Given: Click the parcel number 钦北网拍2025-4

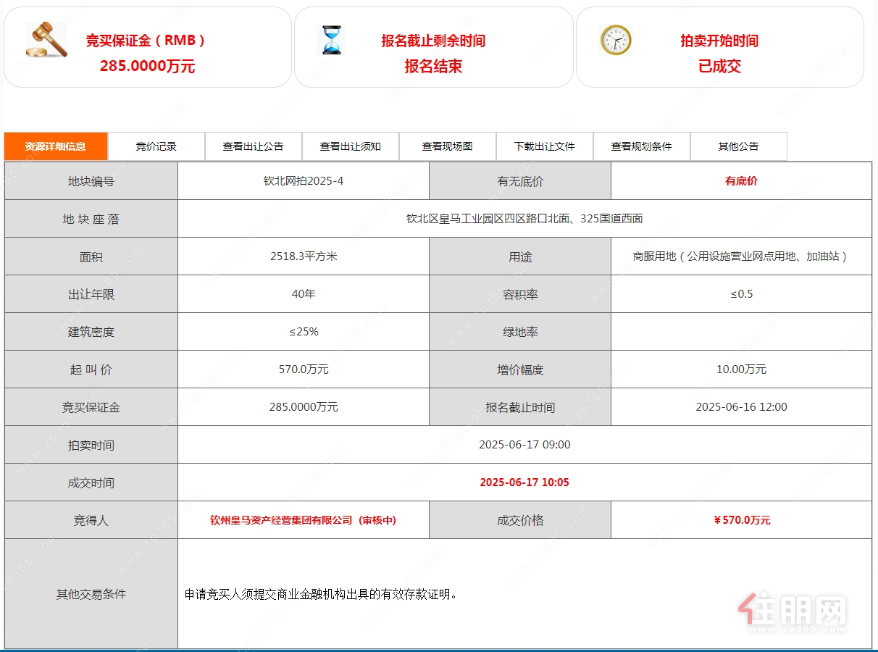Looking at the screenshot, I should (x=303, y=181).
